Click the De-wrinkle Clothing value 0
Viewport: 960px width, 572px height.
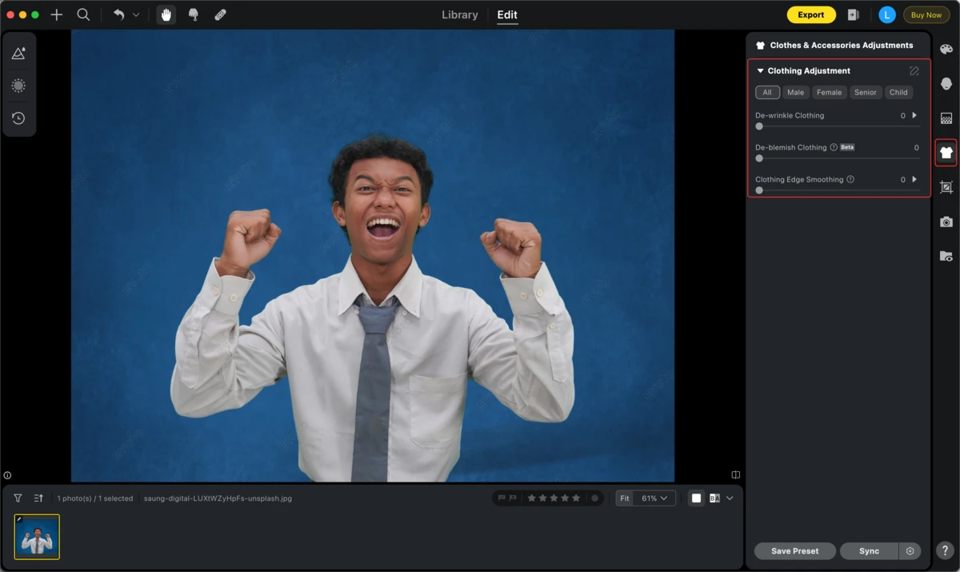[903, 115]
